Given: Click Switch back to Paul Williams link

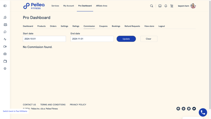Looking at the screenshot, I should coord(15,111).
